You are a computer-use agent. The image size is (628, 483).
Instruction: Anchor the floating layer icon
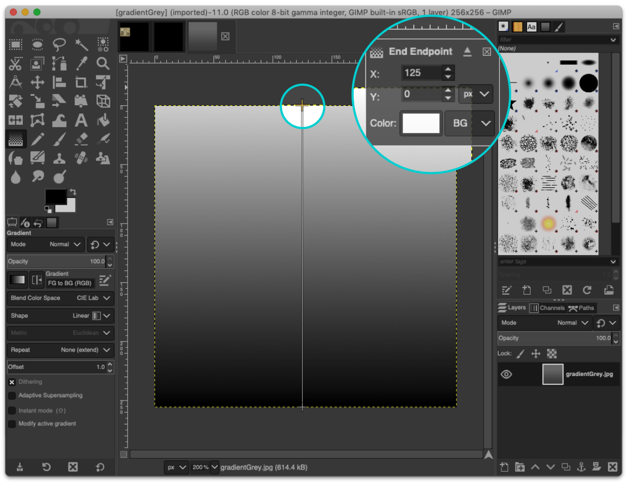point(581,467)
